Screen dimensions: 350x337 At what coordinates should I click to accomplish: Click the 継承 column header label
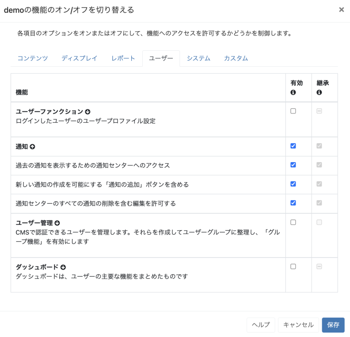pos(323,83)
